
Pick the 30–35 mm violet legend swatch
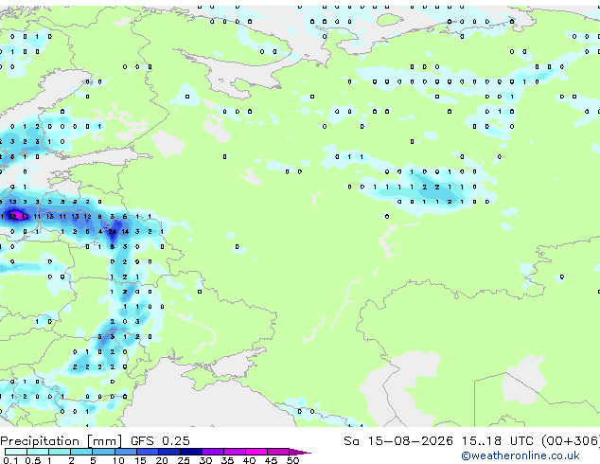212,452
